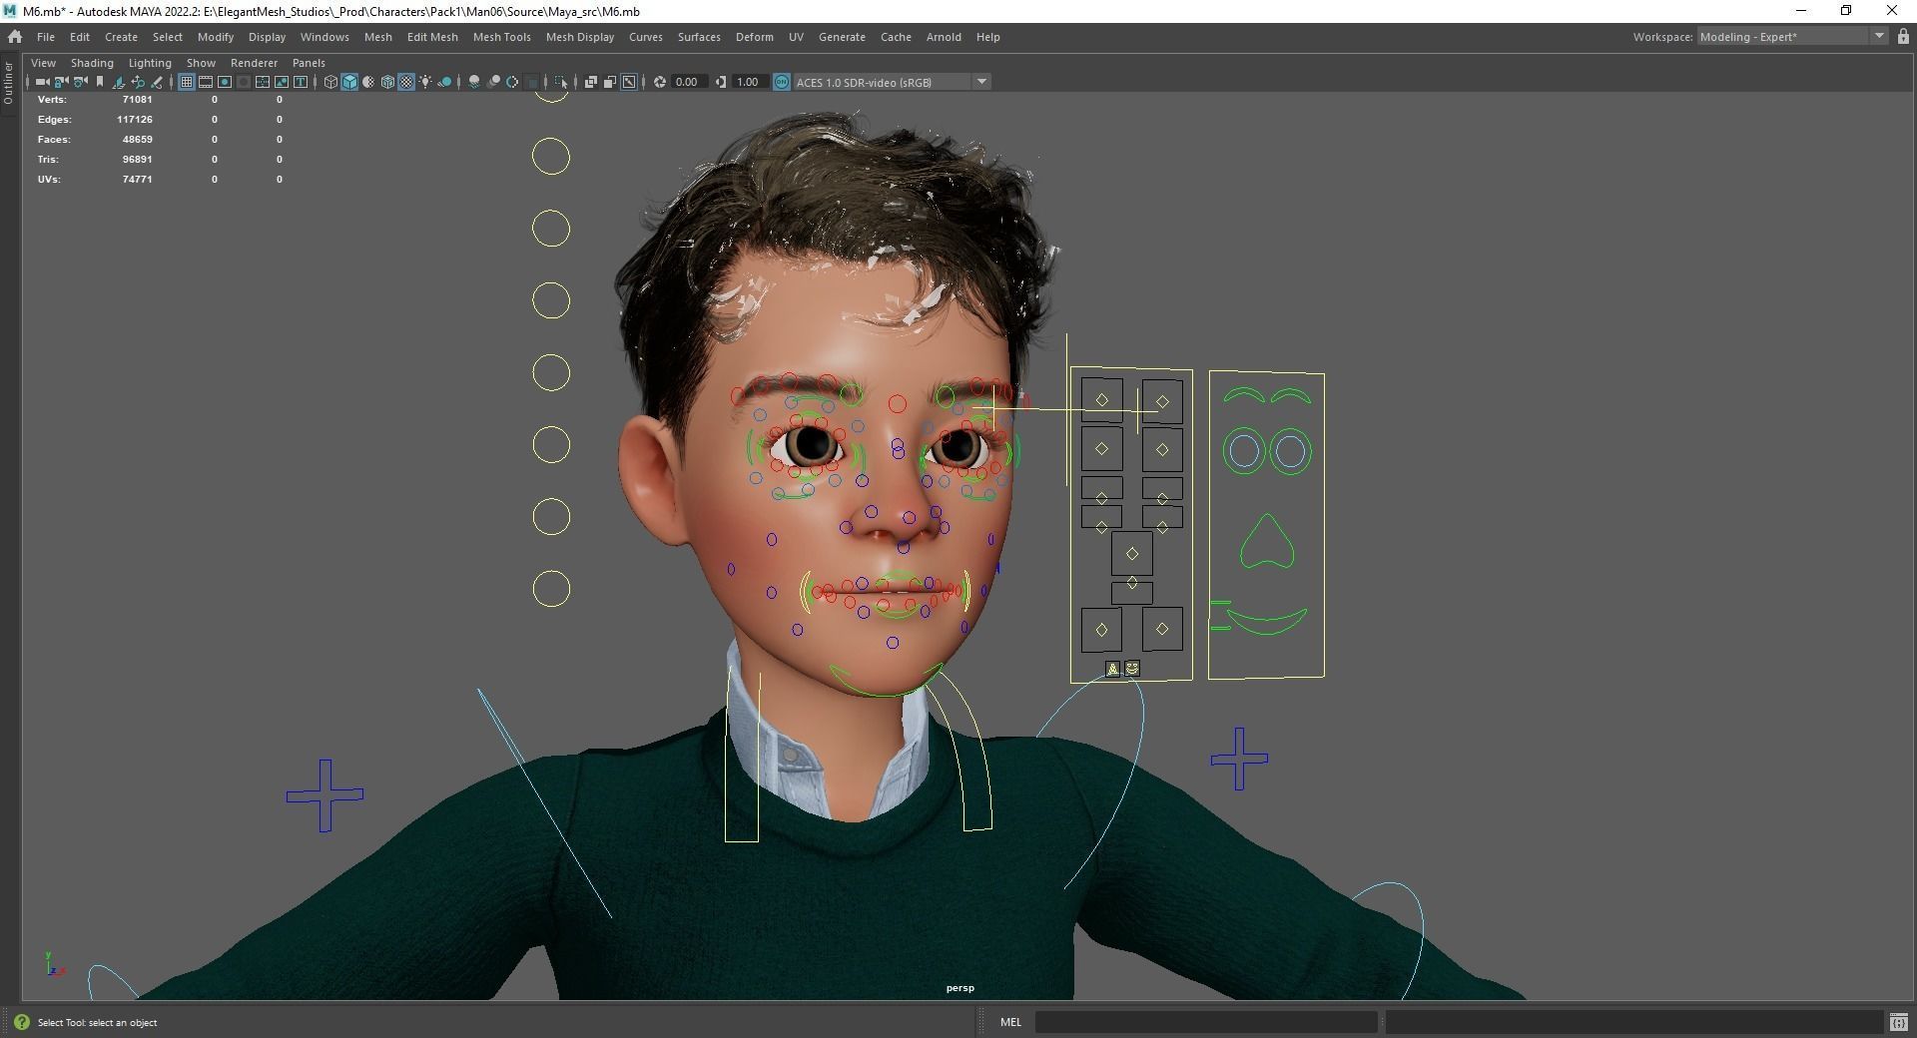Open the panel Lighting menu
Image resolution: width=1917 pixels, height=1038 pixels.
tap(150, 62)
